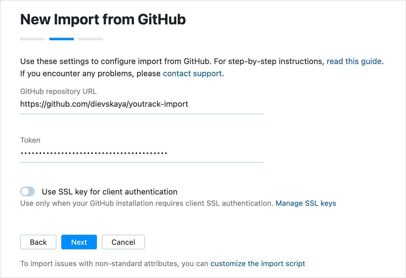Select the third wizard progress step
406x278 pixels.
(x=91, y=39)
